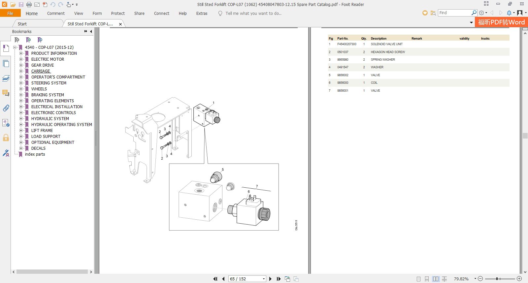The height and width of the screenshot is (283, 528).
Task: Click the Create new PDF icon
Action: (x=45, y=5)
